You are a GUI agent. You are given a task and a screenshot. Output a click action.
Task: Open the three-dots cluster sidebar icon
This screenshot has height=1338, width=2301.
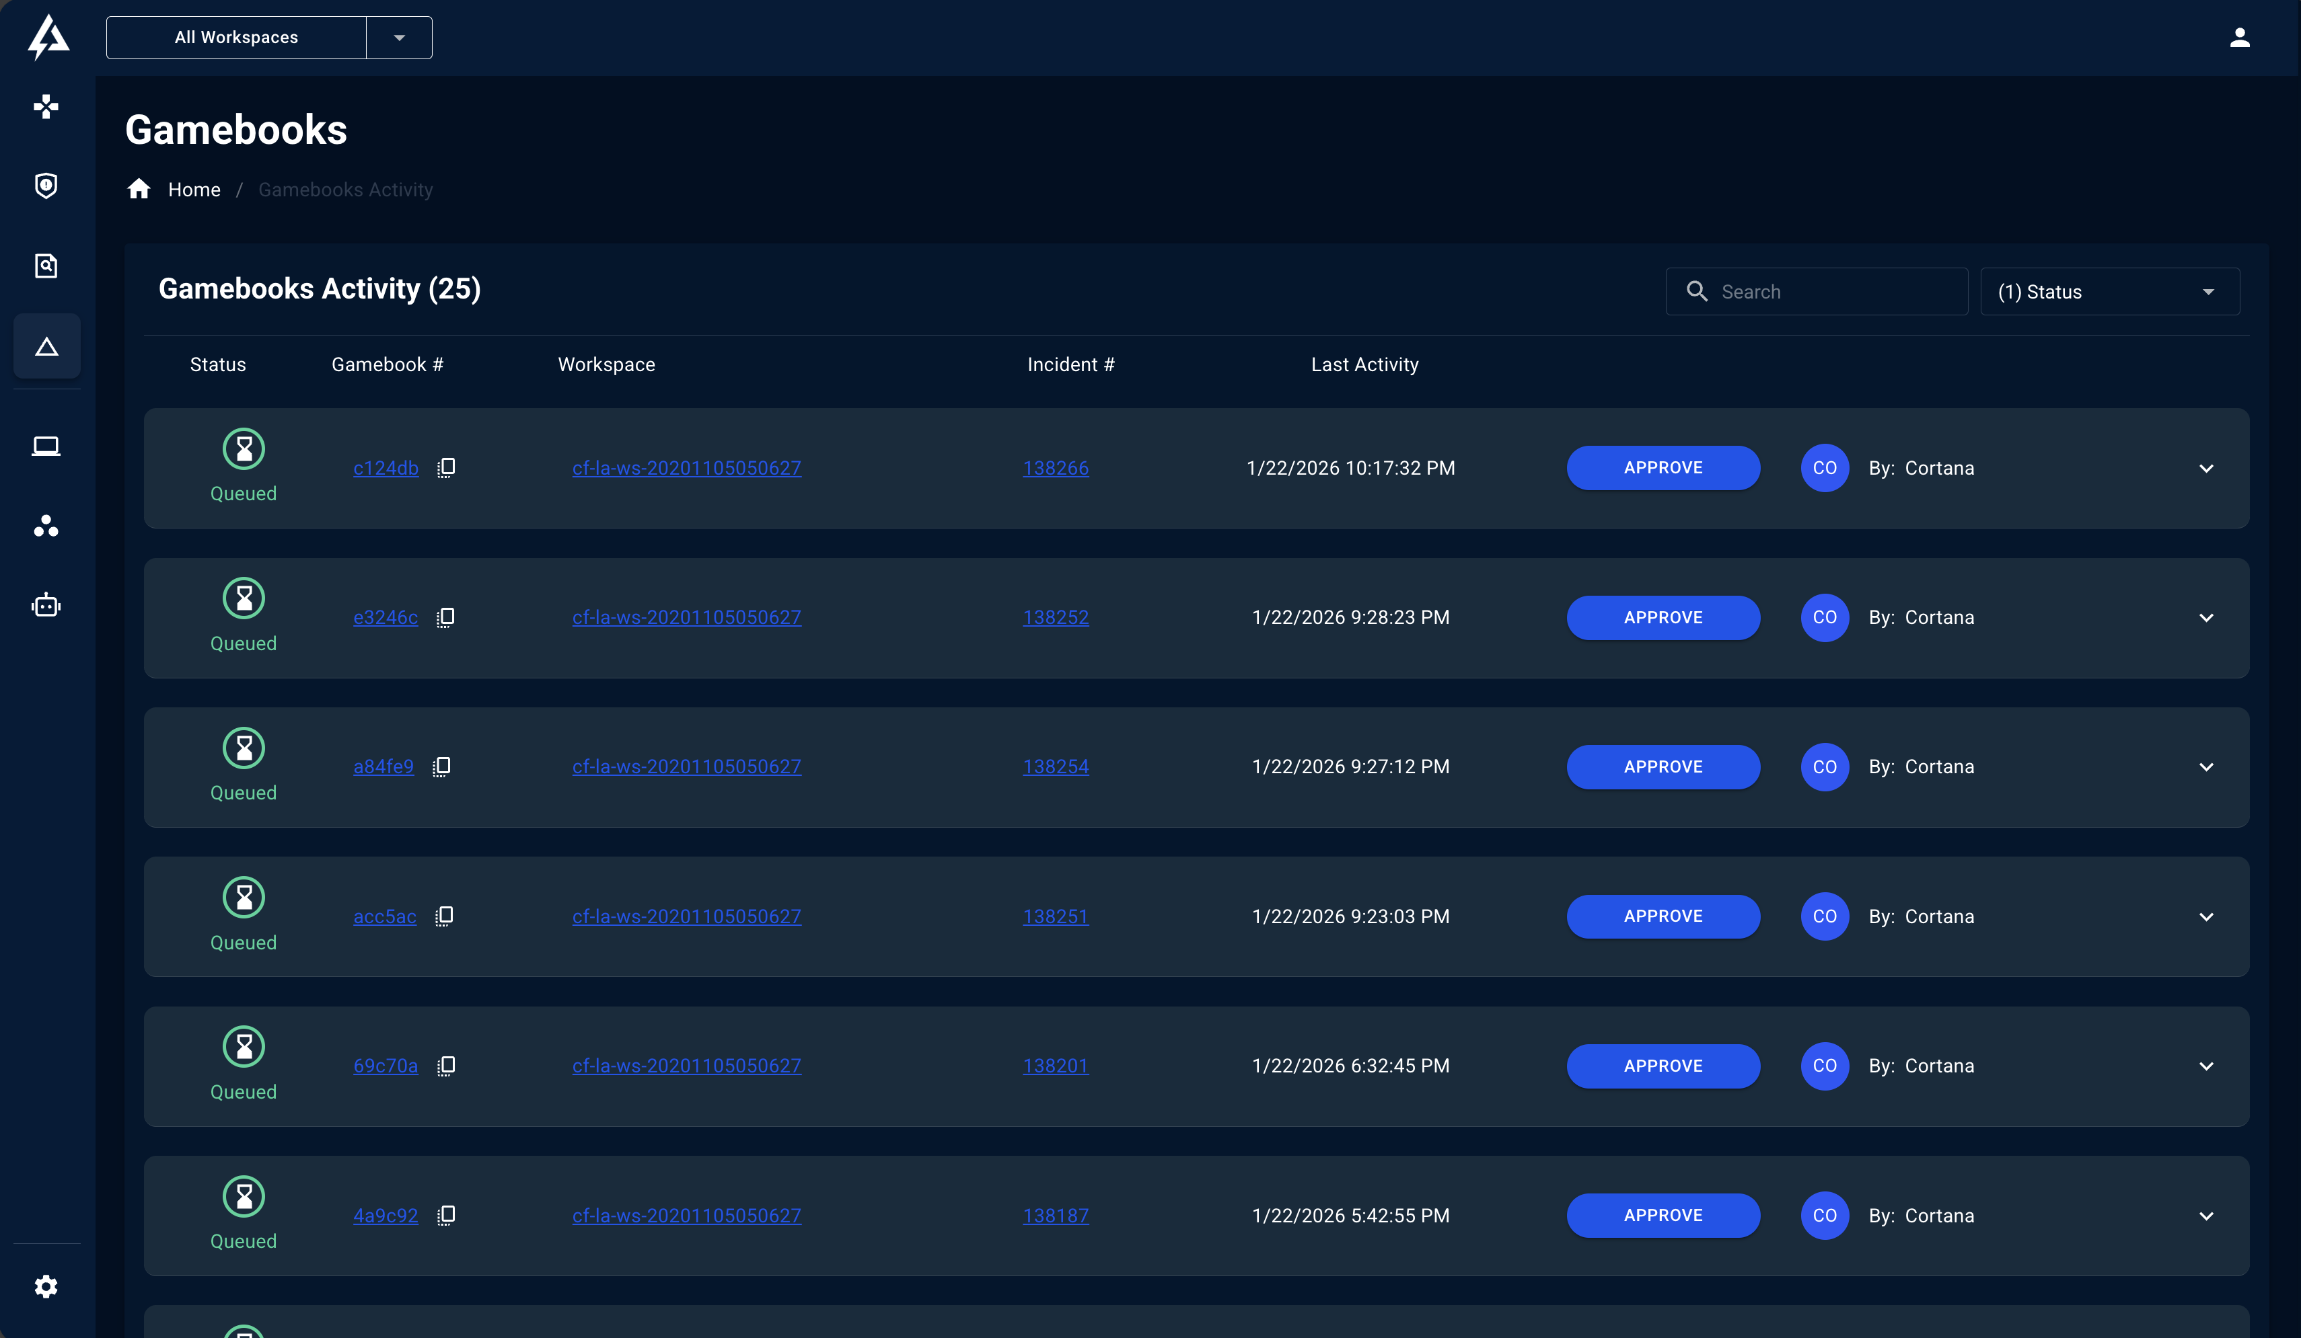pyautogui.click(x=46, y=526)
